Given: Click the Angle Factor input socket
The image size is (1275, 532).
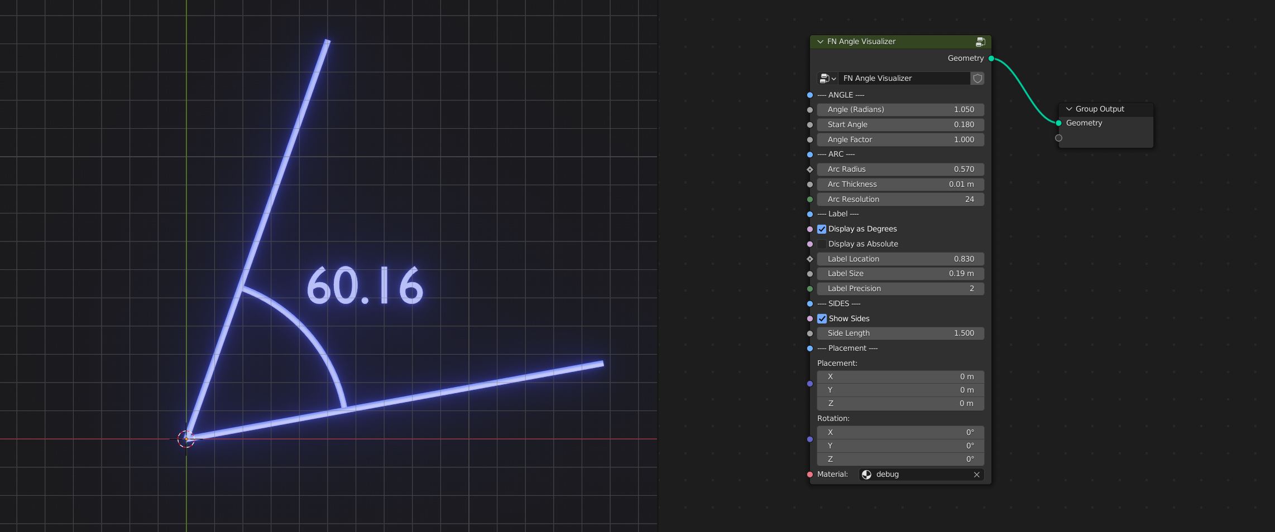Looking at the screenshot, I should pos(810,140).
